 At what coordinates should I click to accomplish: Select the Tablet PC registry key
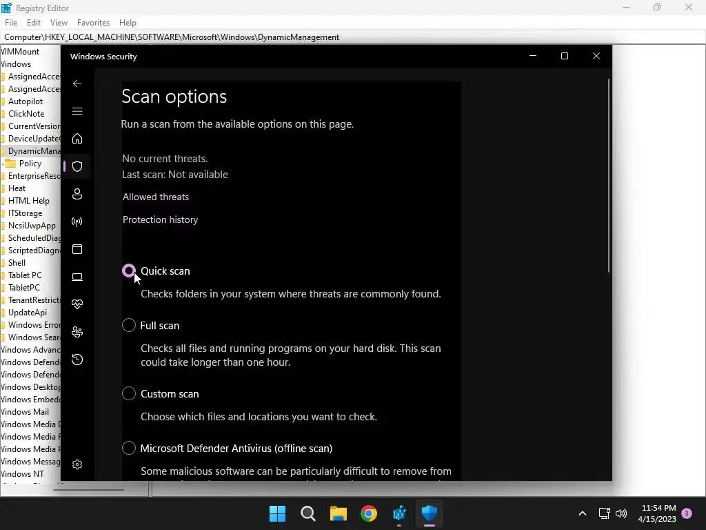point(25,275)
